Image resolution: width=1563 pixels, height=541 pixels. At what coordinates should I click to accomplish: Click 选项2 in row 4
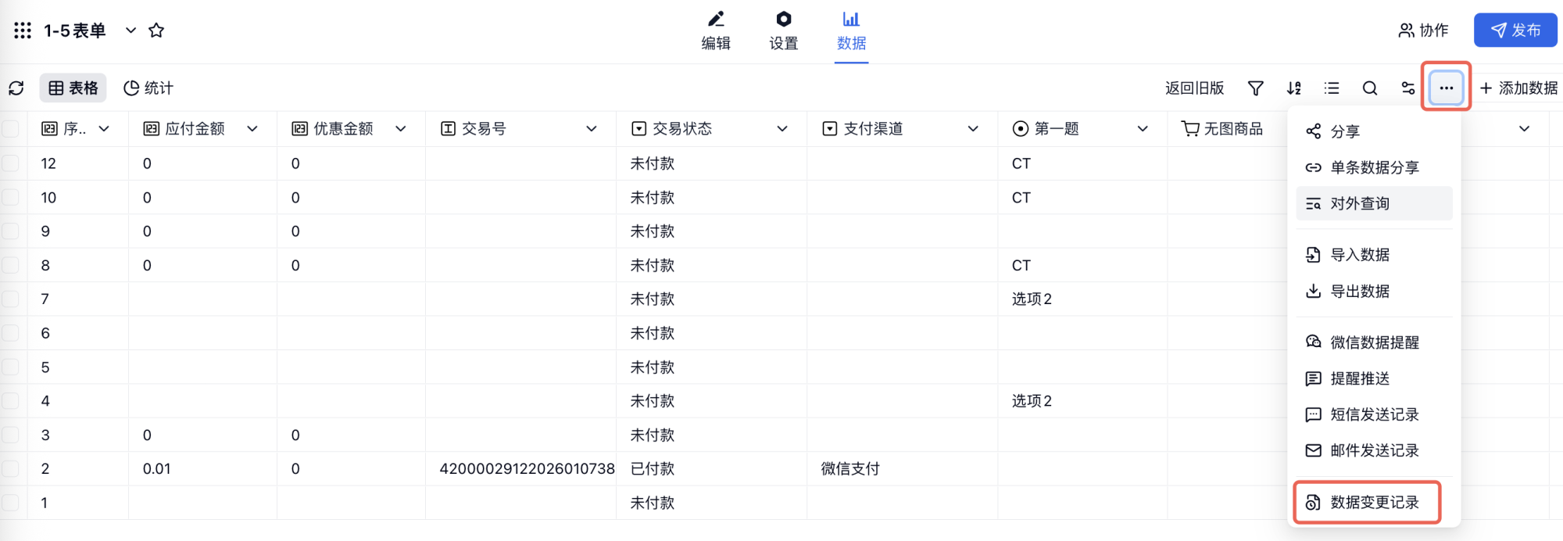click(1032, 401)
